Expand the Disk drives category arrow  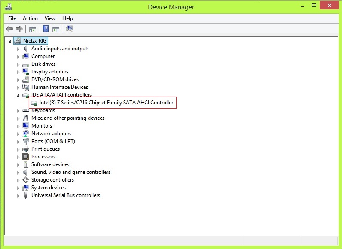click(x=18, y=64)
